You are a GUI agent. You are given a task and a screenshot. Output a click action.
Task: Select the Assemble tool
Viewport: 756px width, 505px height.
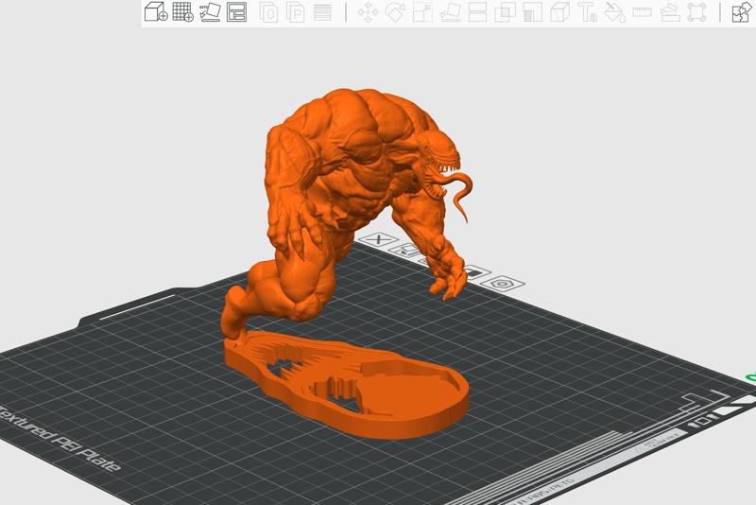(670, 12)
